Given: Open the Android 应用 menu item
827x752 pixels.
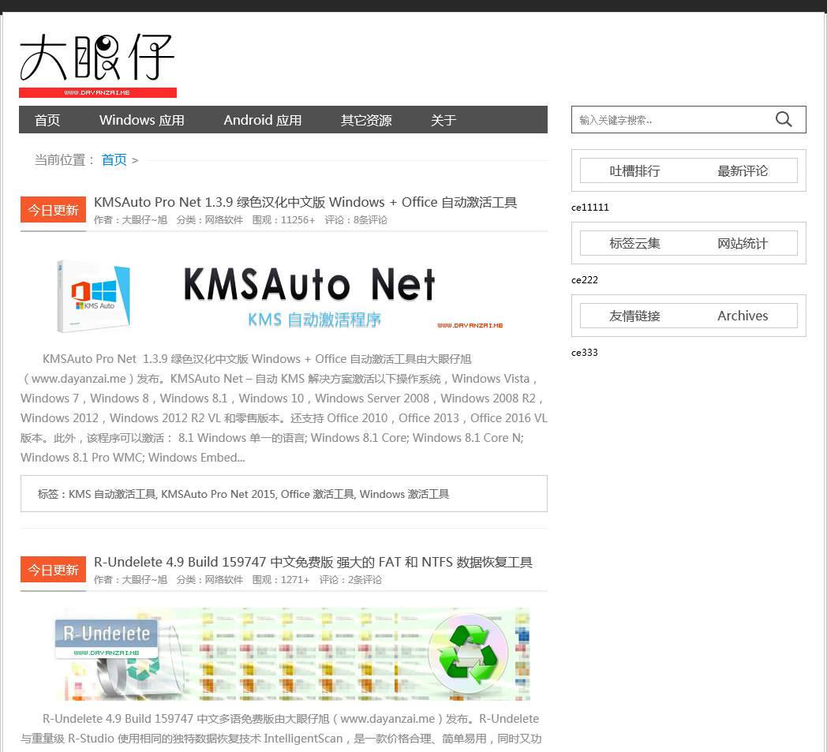Looking at the screenshot, I should click(263, 120).
